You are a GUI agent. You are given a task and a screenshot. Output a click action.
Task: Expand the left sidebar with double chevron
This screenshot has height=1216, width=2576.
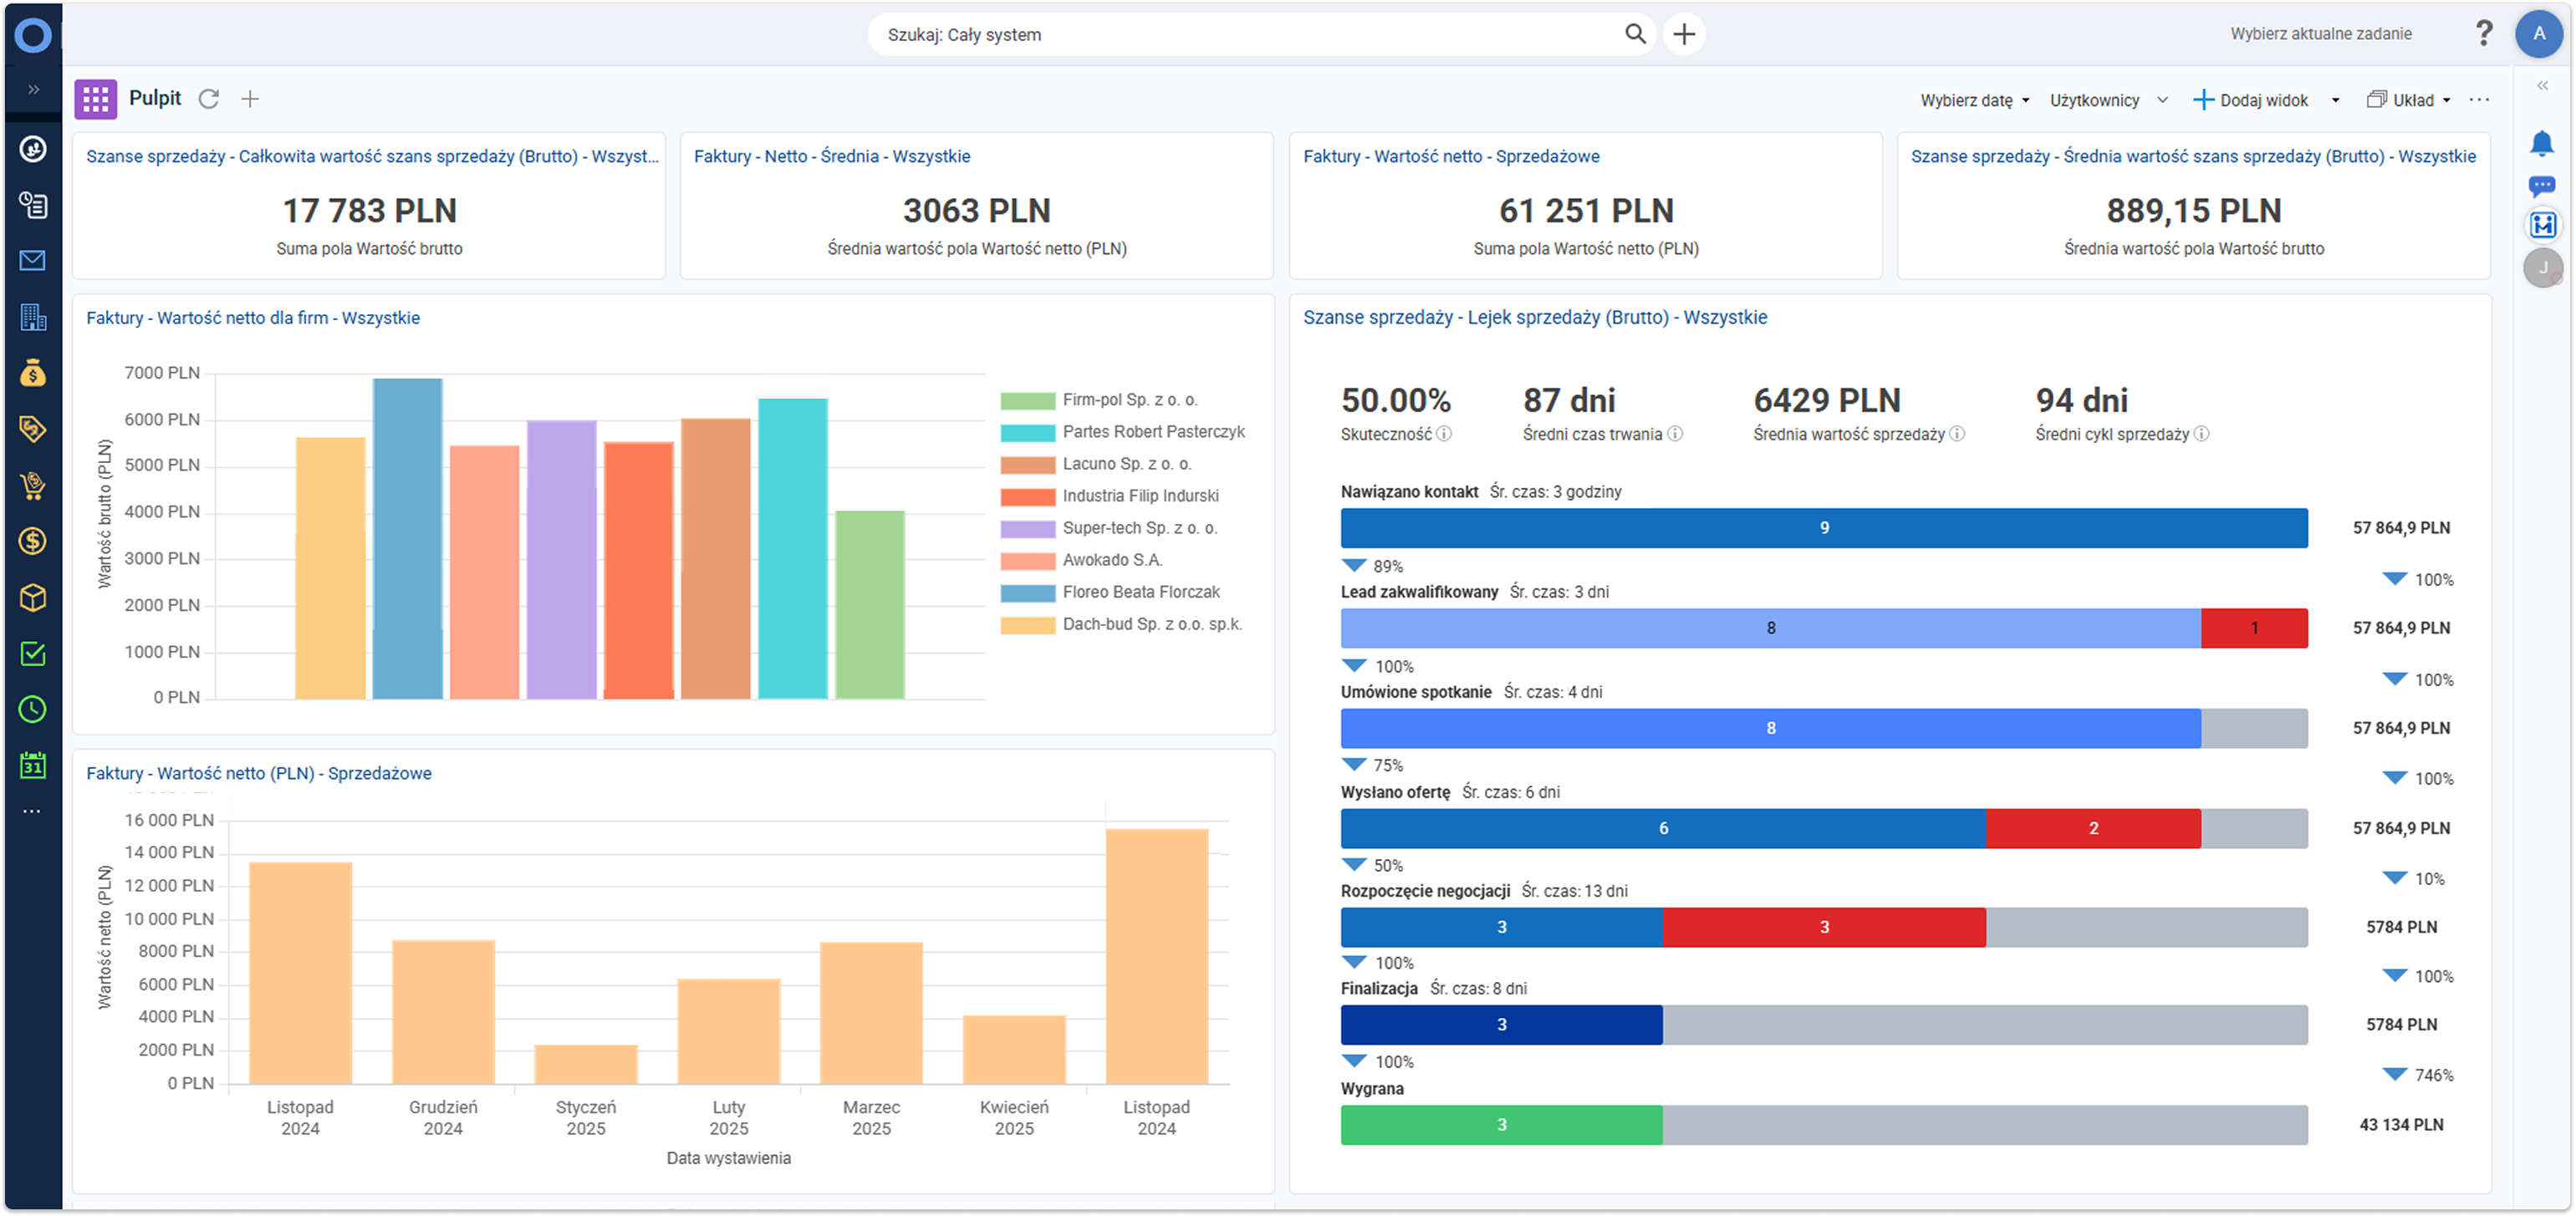point(33,90)
